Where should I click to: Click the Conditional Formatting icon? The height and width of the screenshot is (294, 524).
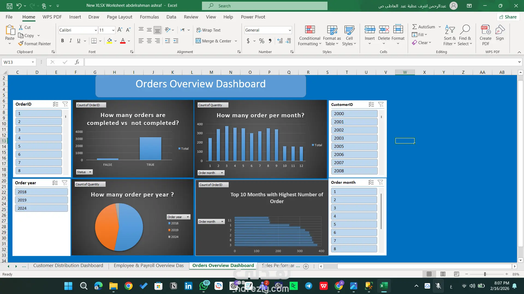pos(309,30)
